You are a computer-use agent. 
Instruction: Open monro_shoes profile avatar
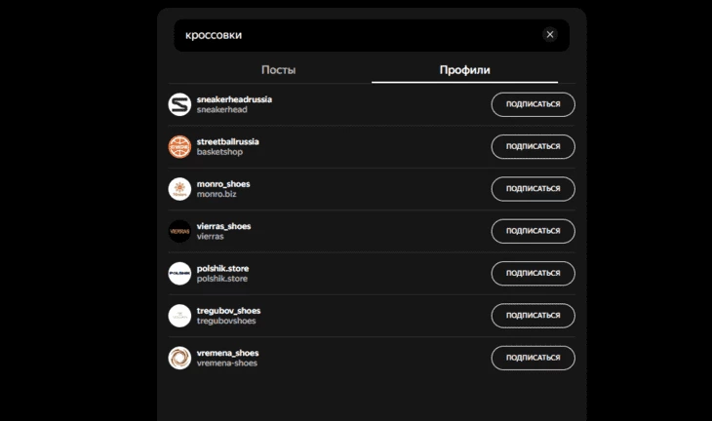pyautogui.click(x=179, y=189)
